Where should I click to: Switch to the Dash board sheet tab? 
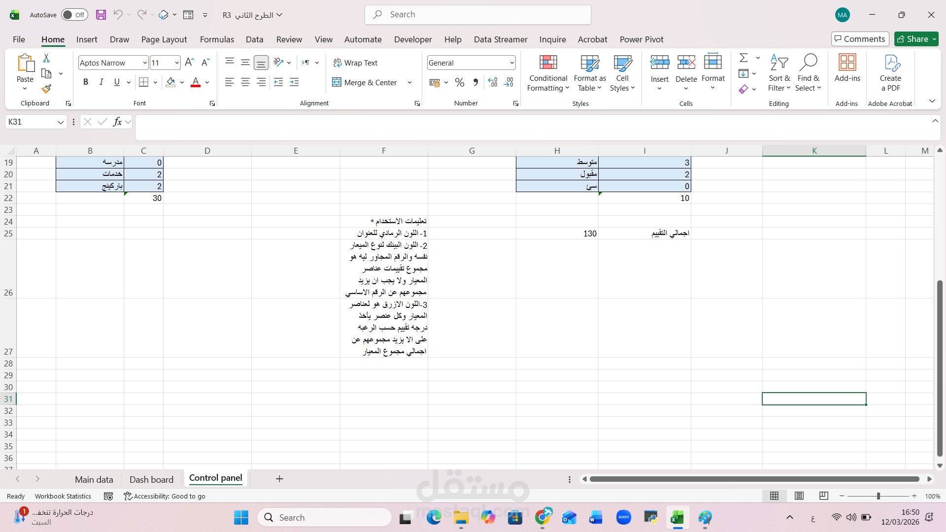tap(151, 479)
